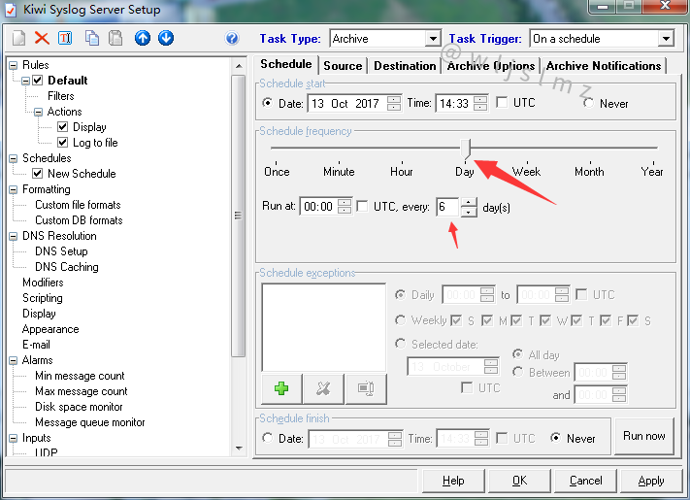The image size is (690, 500).
Task: Switch to the Destination tab
Action: coord(404,66)
